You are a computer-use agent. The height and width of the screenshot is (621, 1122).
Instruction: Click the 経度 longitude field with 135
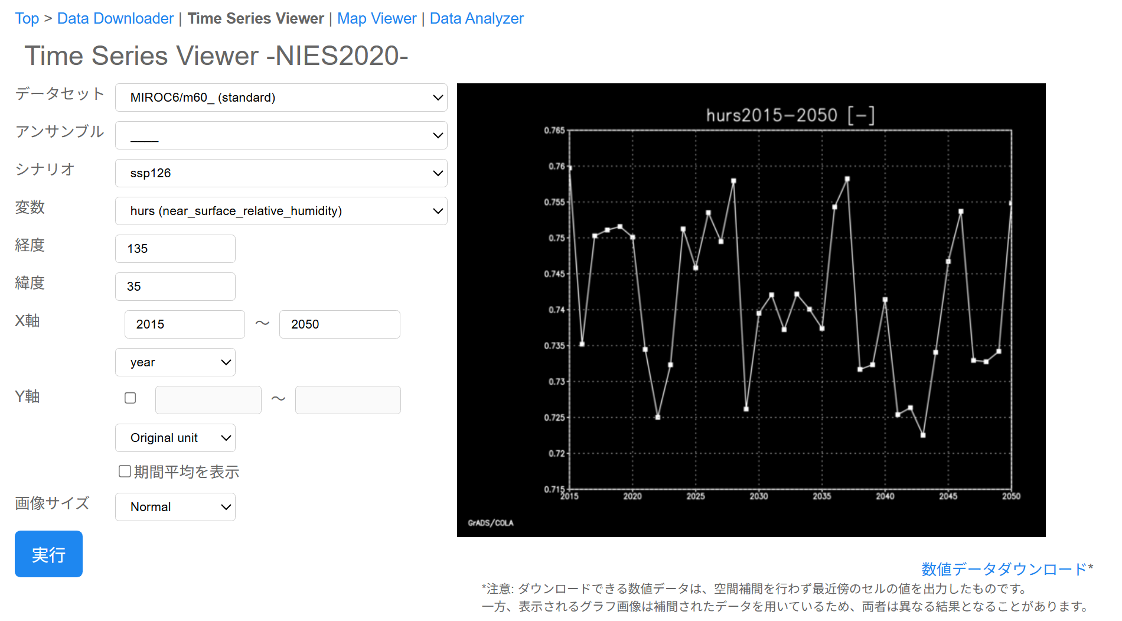coord(175,249)
